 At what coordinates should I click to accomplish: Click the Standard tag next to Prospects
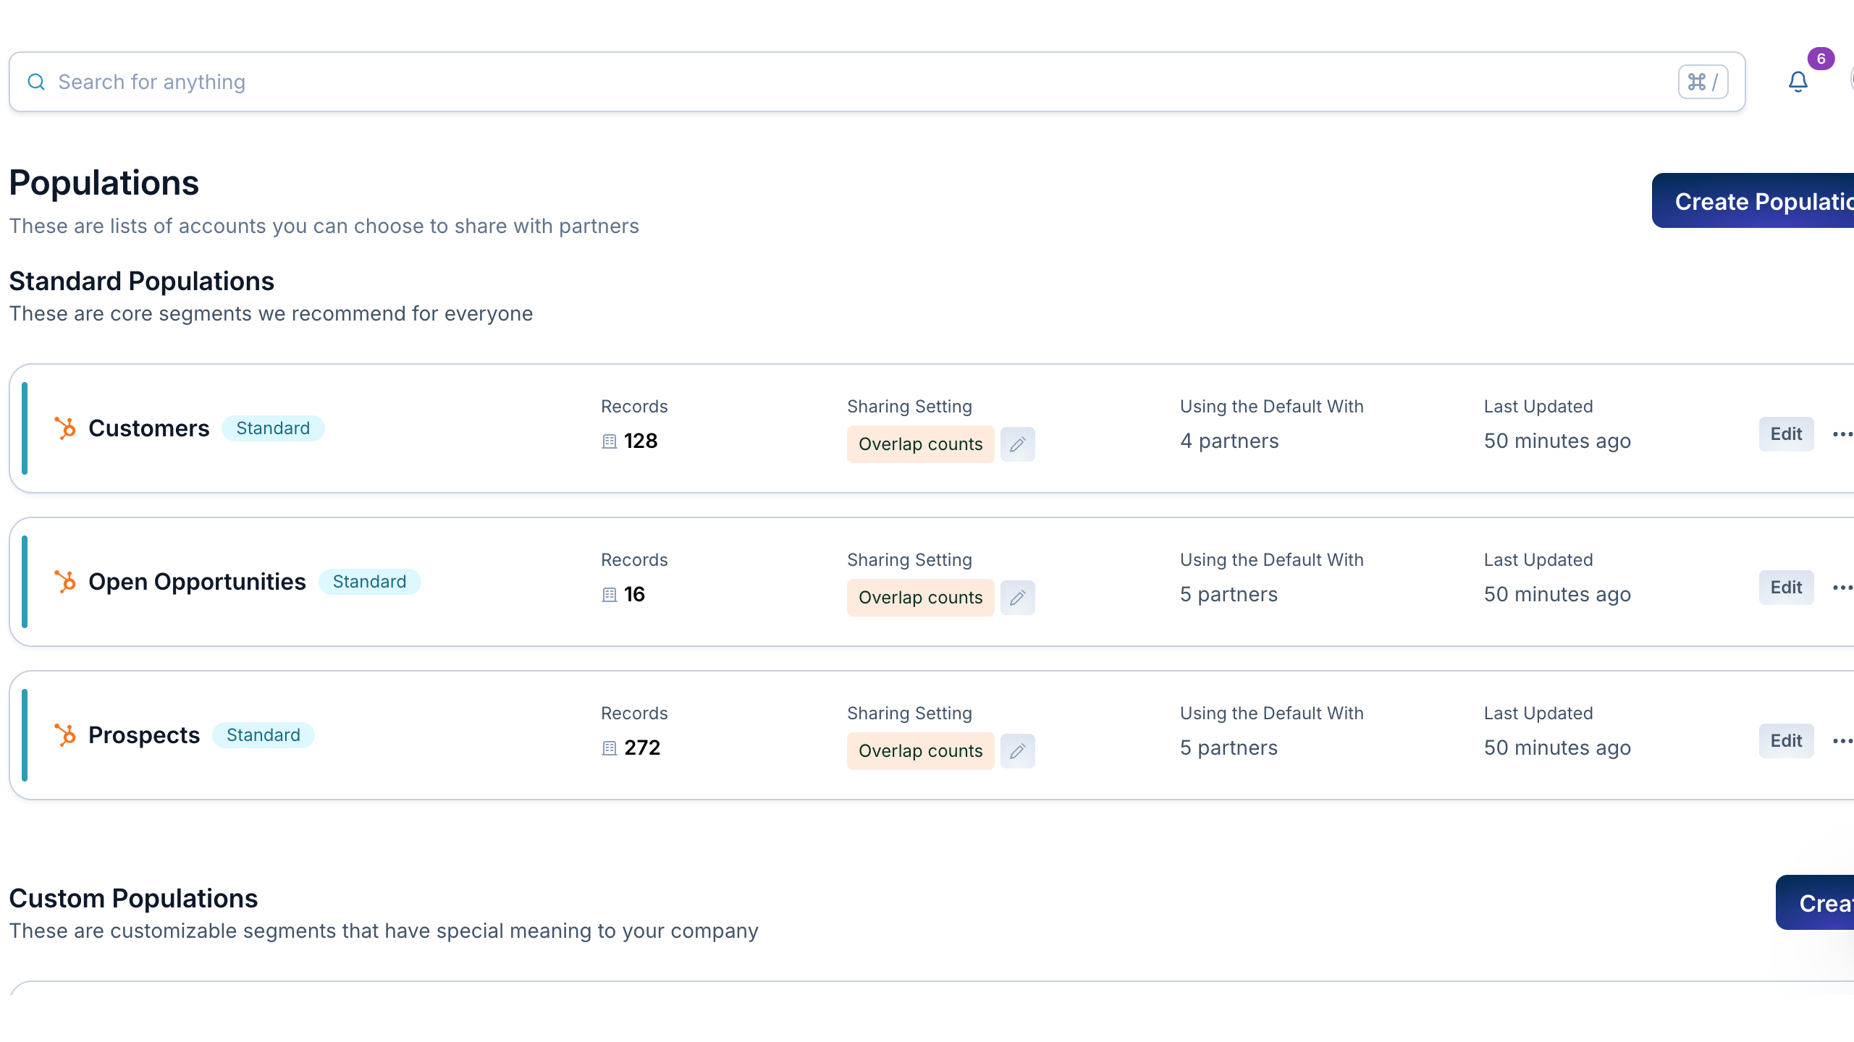(x=263, y=735)
